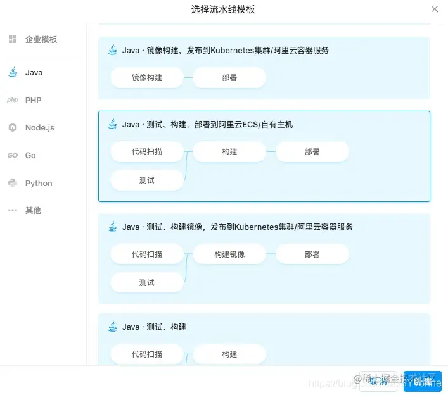Select the Node.js template category
Image resolution: width=448 pixels, height=395 pixels.
(x=41, y=127)
